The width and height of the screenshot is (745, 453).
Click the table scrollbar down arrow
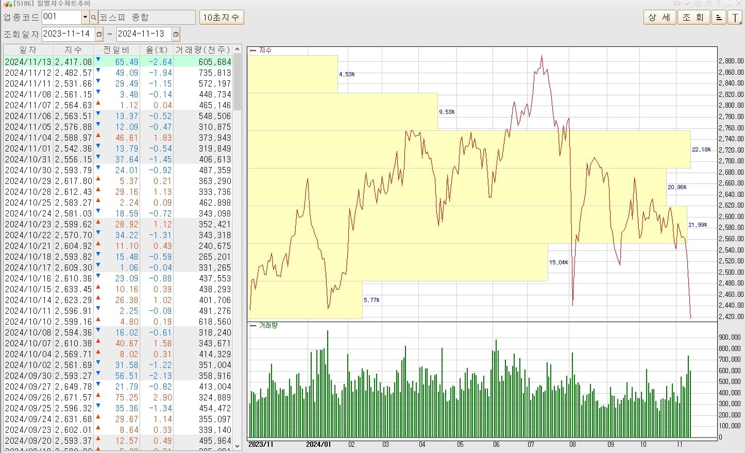[x=238, y=446]
